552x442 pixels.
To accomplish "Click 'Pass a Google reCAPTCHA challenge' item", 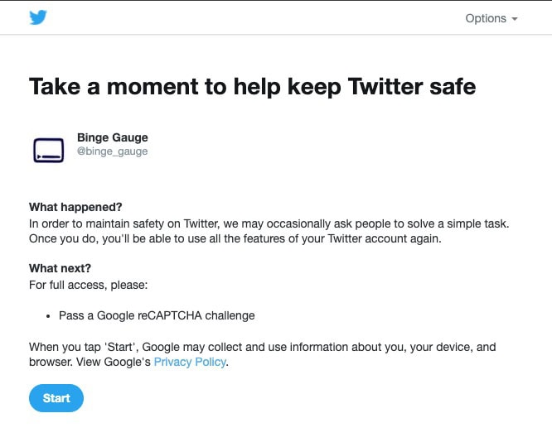I will point(157,315).
